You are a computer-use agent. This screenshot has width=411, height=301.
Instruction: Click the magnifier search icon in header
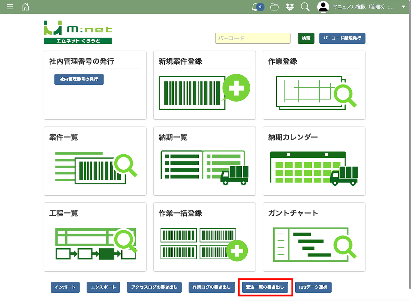coord(305,7)
